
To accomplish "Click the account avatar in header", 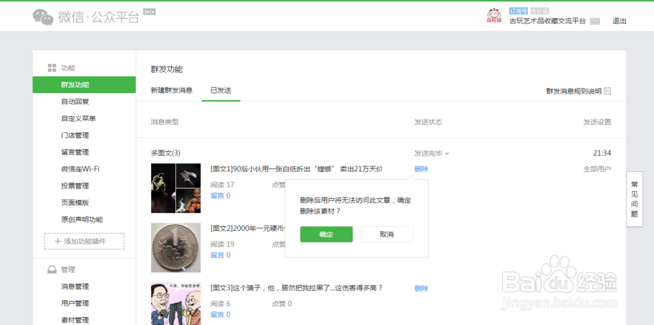I will pyautogui.click(x=494, y=16).
